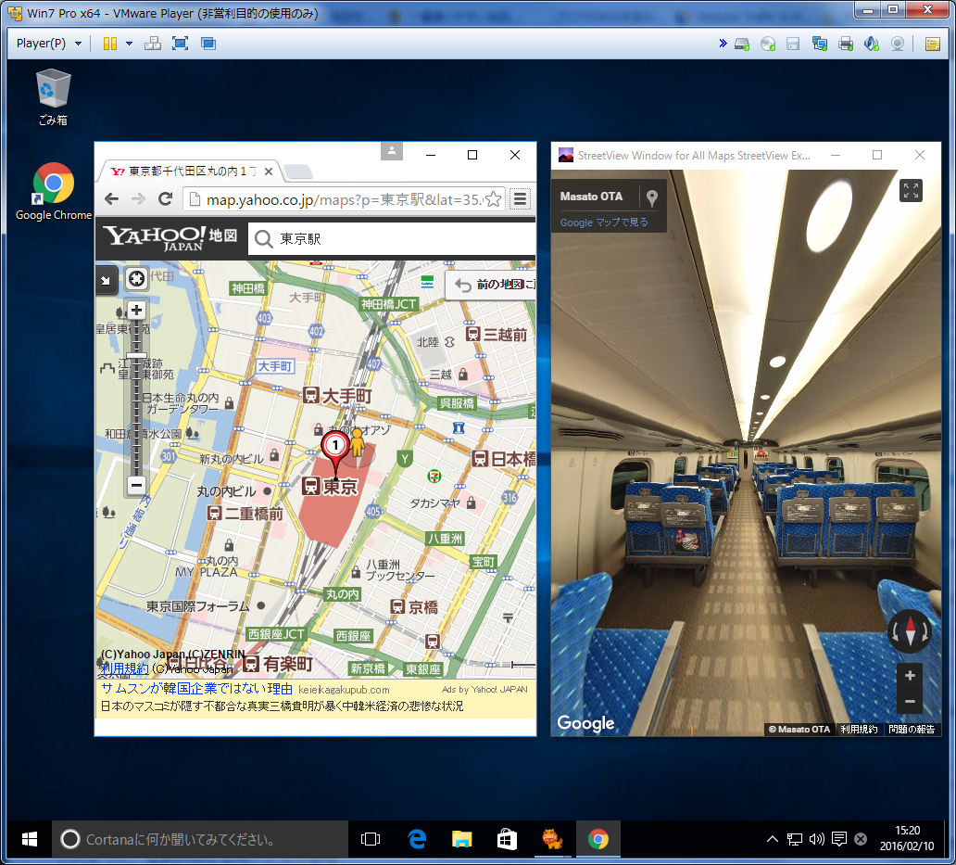
Task: Click 問題の報告 link in StreetView
Action: pos(912,729)
